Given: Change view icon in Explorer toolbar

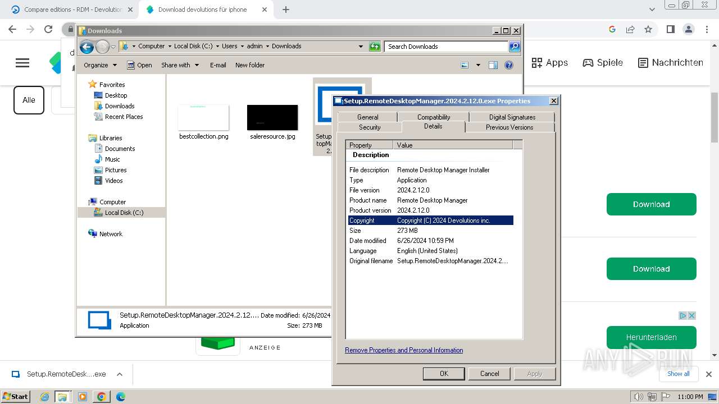Looking at the screenshot, I should pos(465,65).
